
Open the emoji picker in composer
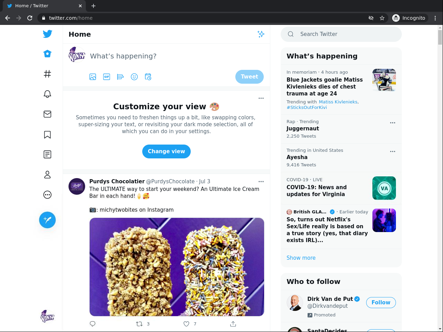point(134,77)
